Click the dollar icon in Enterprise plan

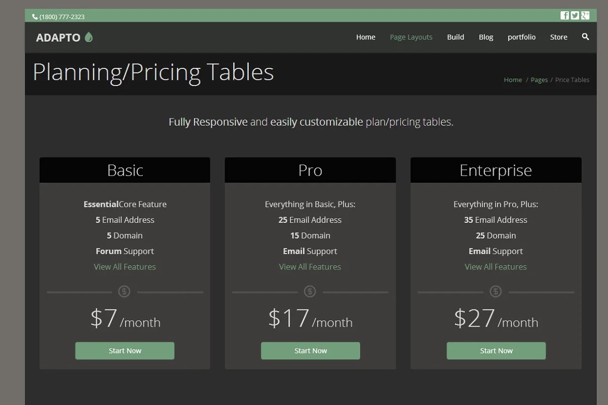click(496, 292)
